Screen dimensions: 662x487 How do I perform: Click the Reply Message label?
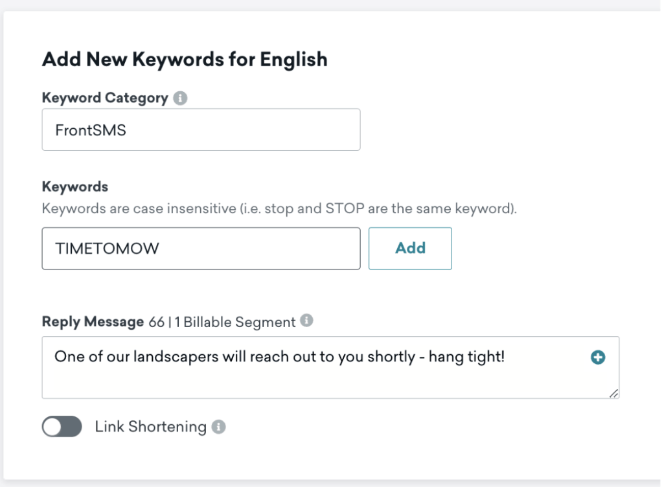pyautogui.click(x=93, y=322)
